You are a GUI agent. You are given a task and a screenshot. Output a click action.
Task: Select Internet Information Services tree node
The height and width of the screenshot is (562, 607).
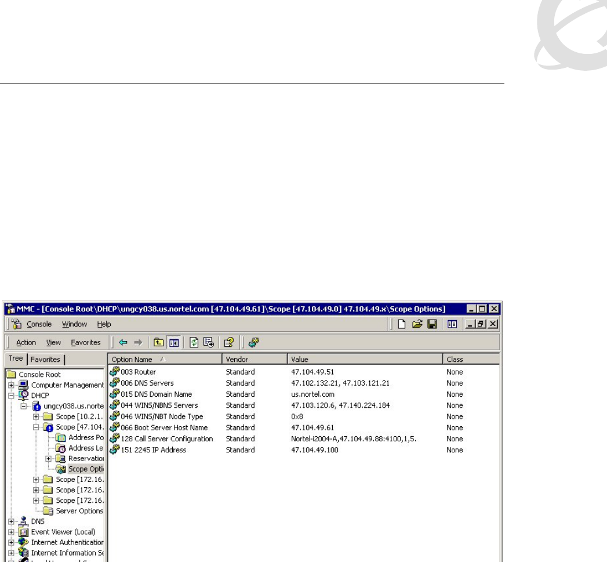(x=67, y=553)
